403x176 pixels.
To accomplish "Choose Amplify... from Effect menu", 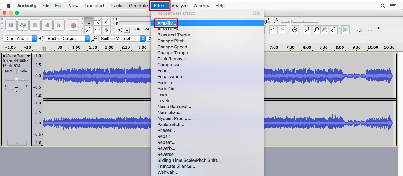I will click(207, 23).
